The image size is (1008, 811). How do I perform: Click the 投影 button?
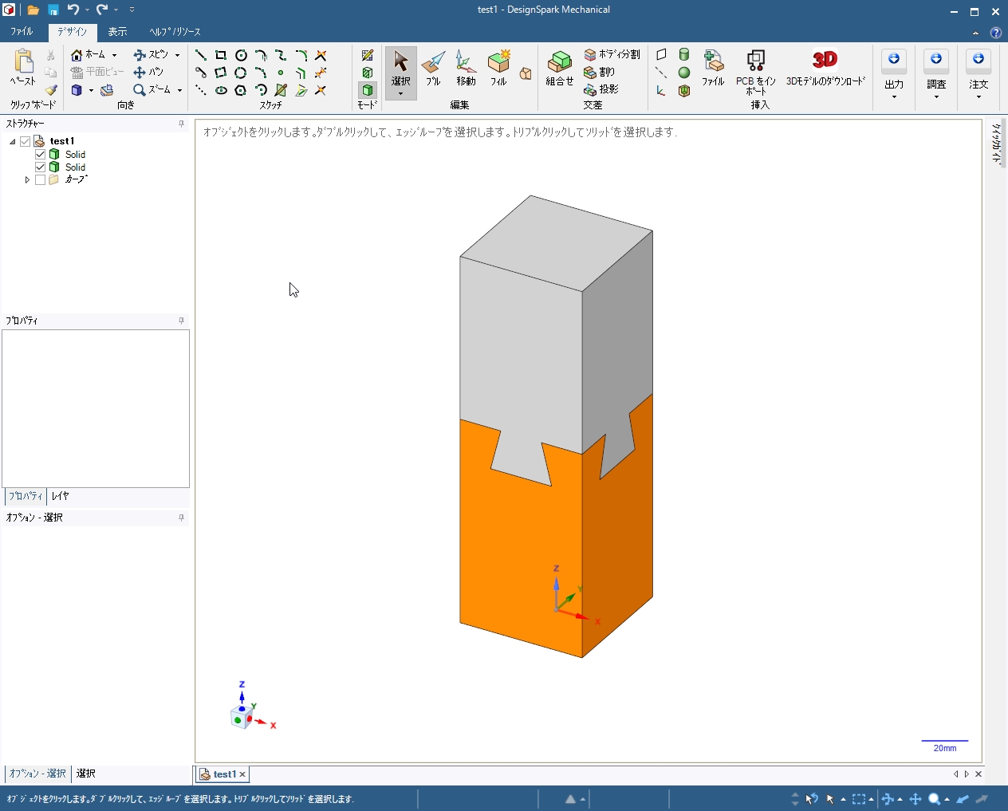click(601, 89)
